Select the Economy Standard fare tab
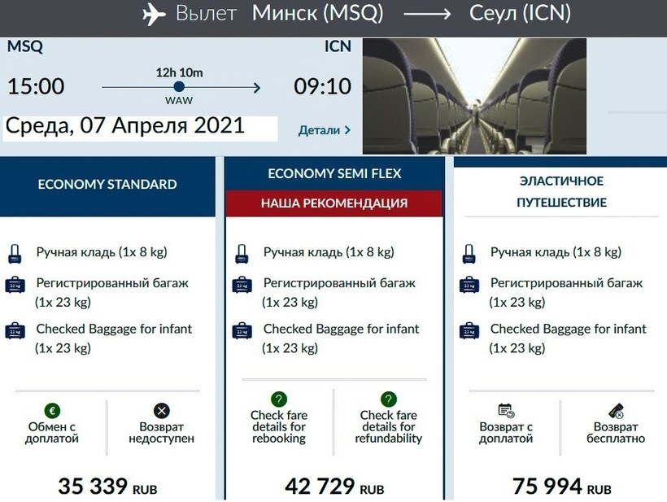The width and height of the screenshot is (667, 502). pyautogui.click(x=107, y=185)
